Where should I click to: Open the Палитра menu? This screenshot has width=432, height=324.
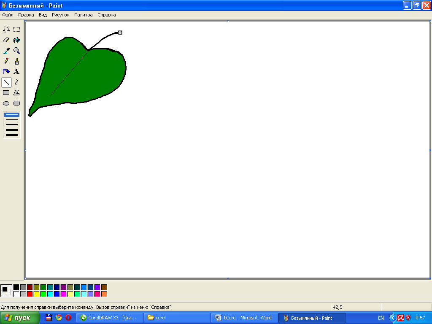pos(84,15)
